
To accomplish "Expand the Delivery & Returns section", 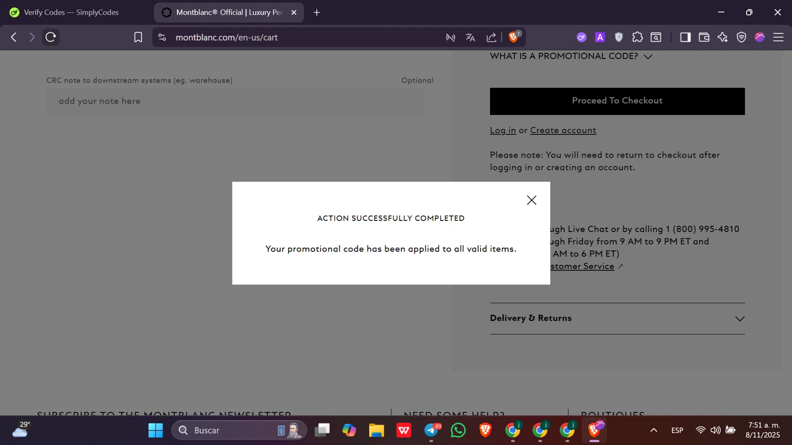I will tap(617, 318).
